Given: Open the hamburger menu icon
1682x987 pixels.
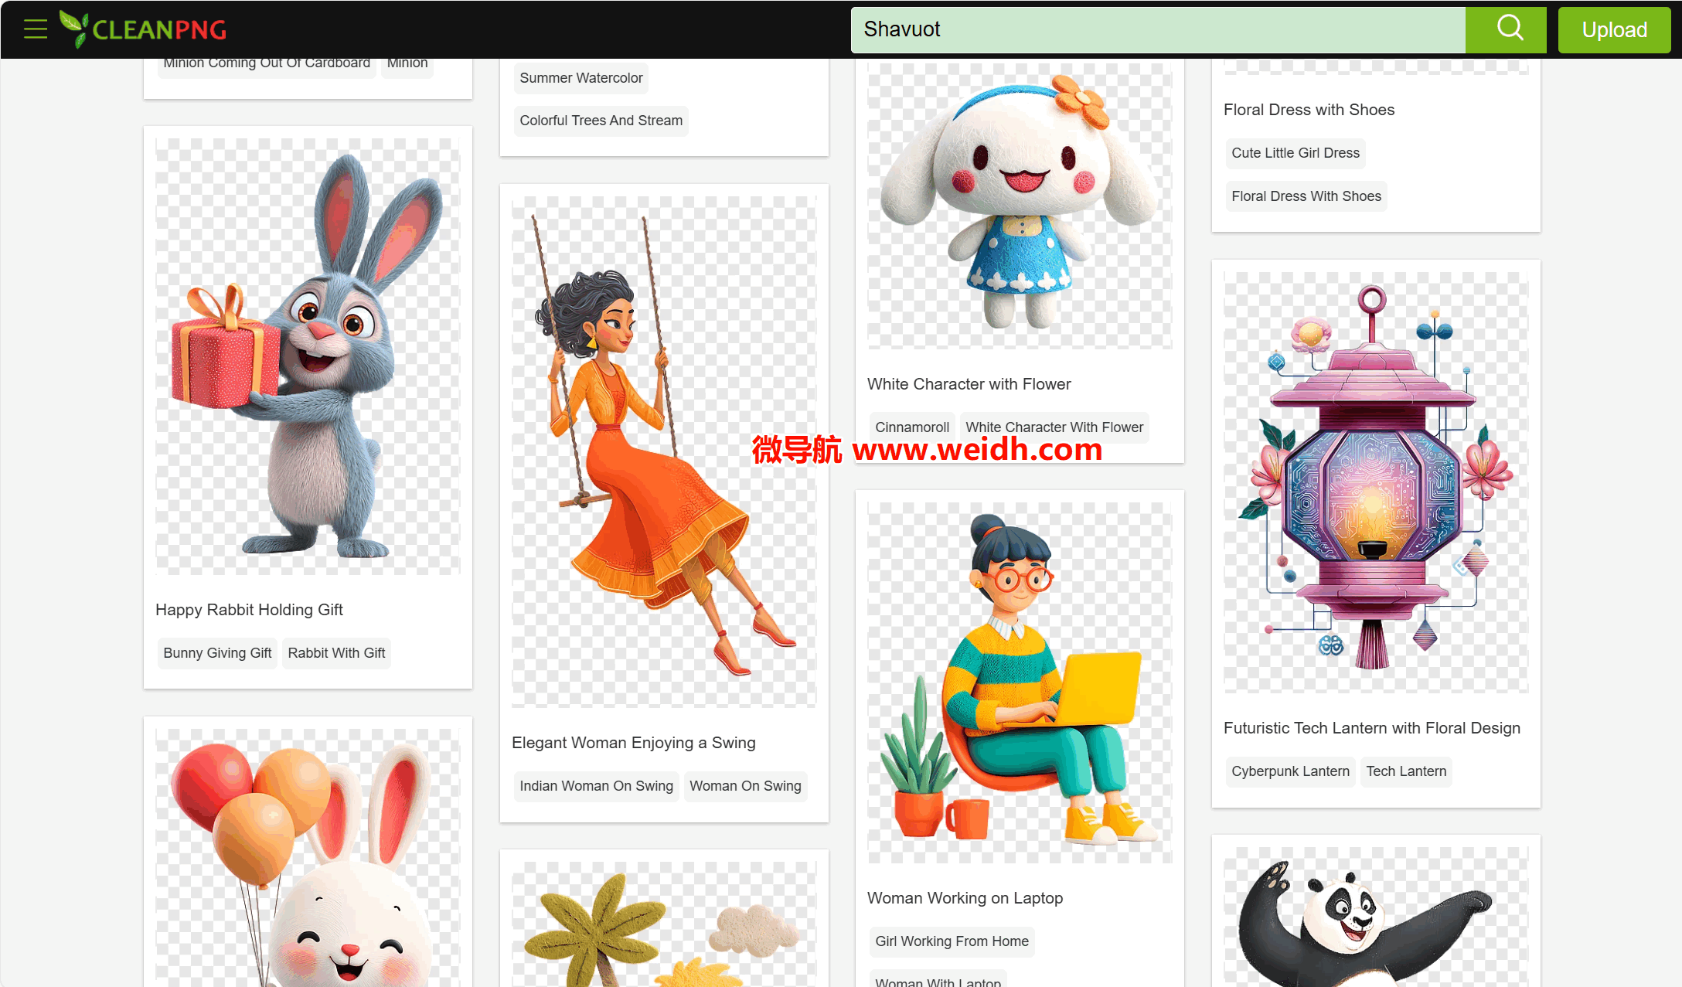Looking at the screenshot, I should (x=36, y=29).
